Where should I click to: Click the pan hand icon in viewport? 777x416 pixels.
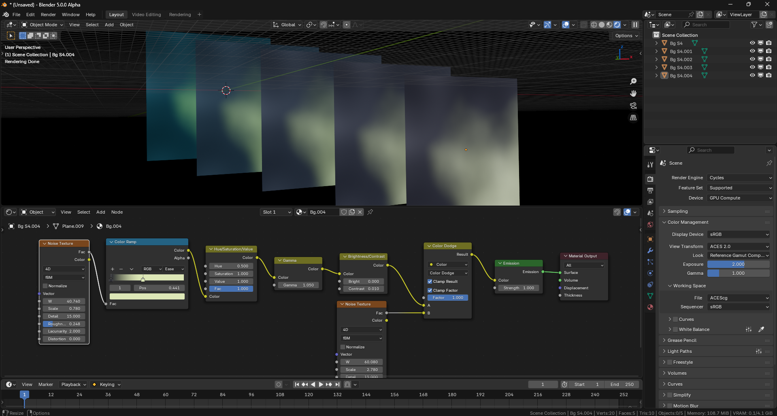[x=633, y=93]
